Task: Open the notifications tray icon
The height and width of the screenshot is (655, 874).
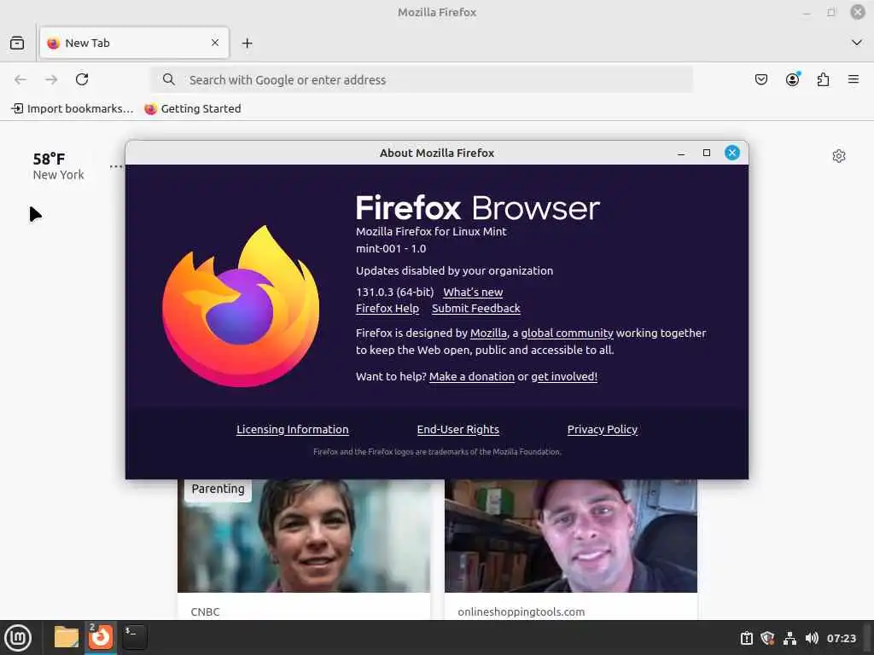Action: 746,638
